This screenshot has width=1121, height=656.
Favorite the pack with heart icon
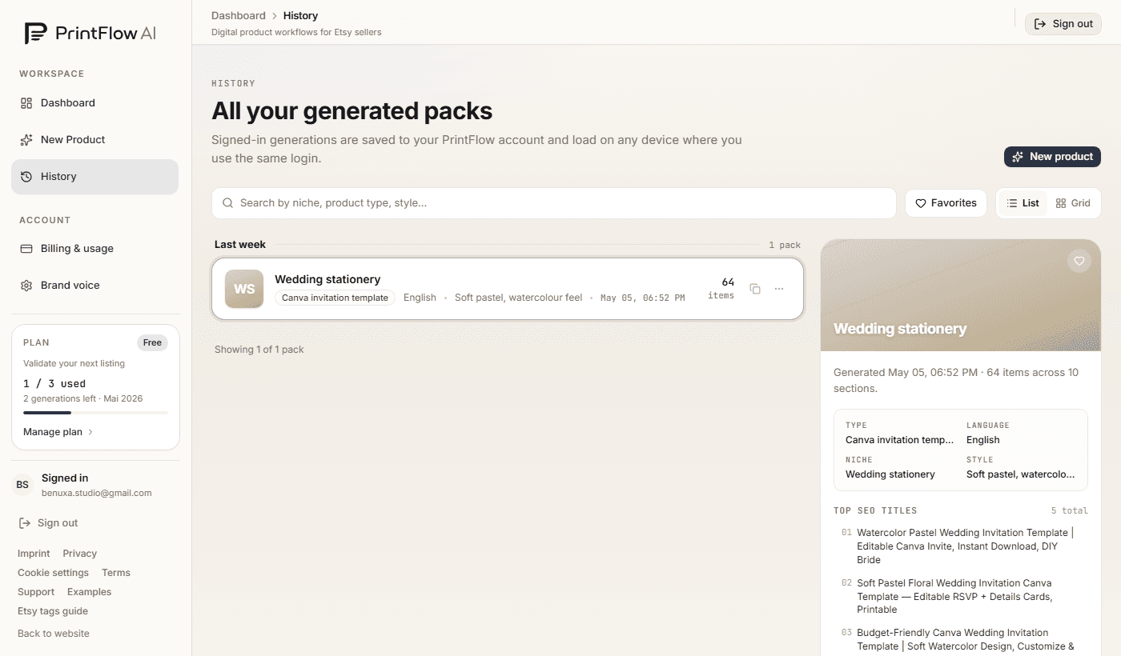[1079, 261]
